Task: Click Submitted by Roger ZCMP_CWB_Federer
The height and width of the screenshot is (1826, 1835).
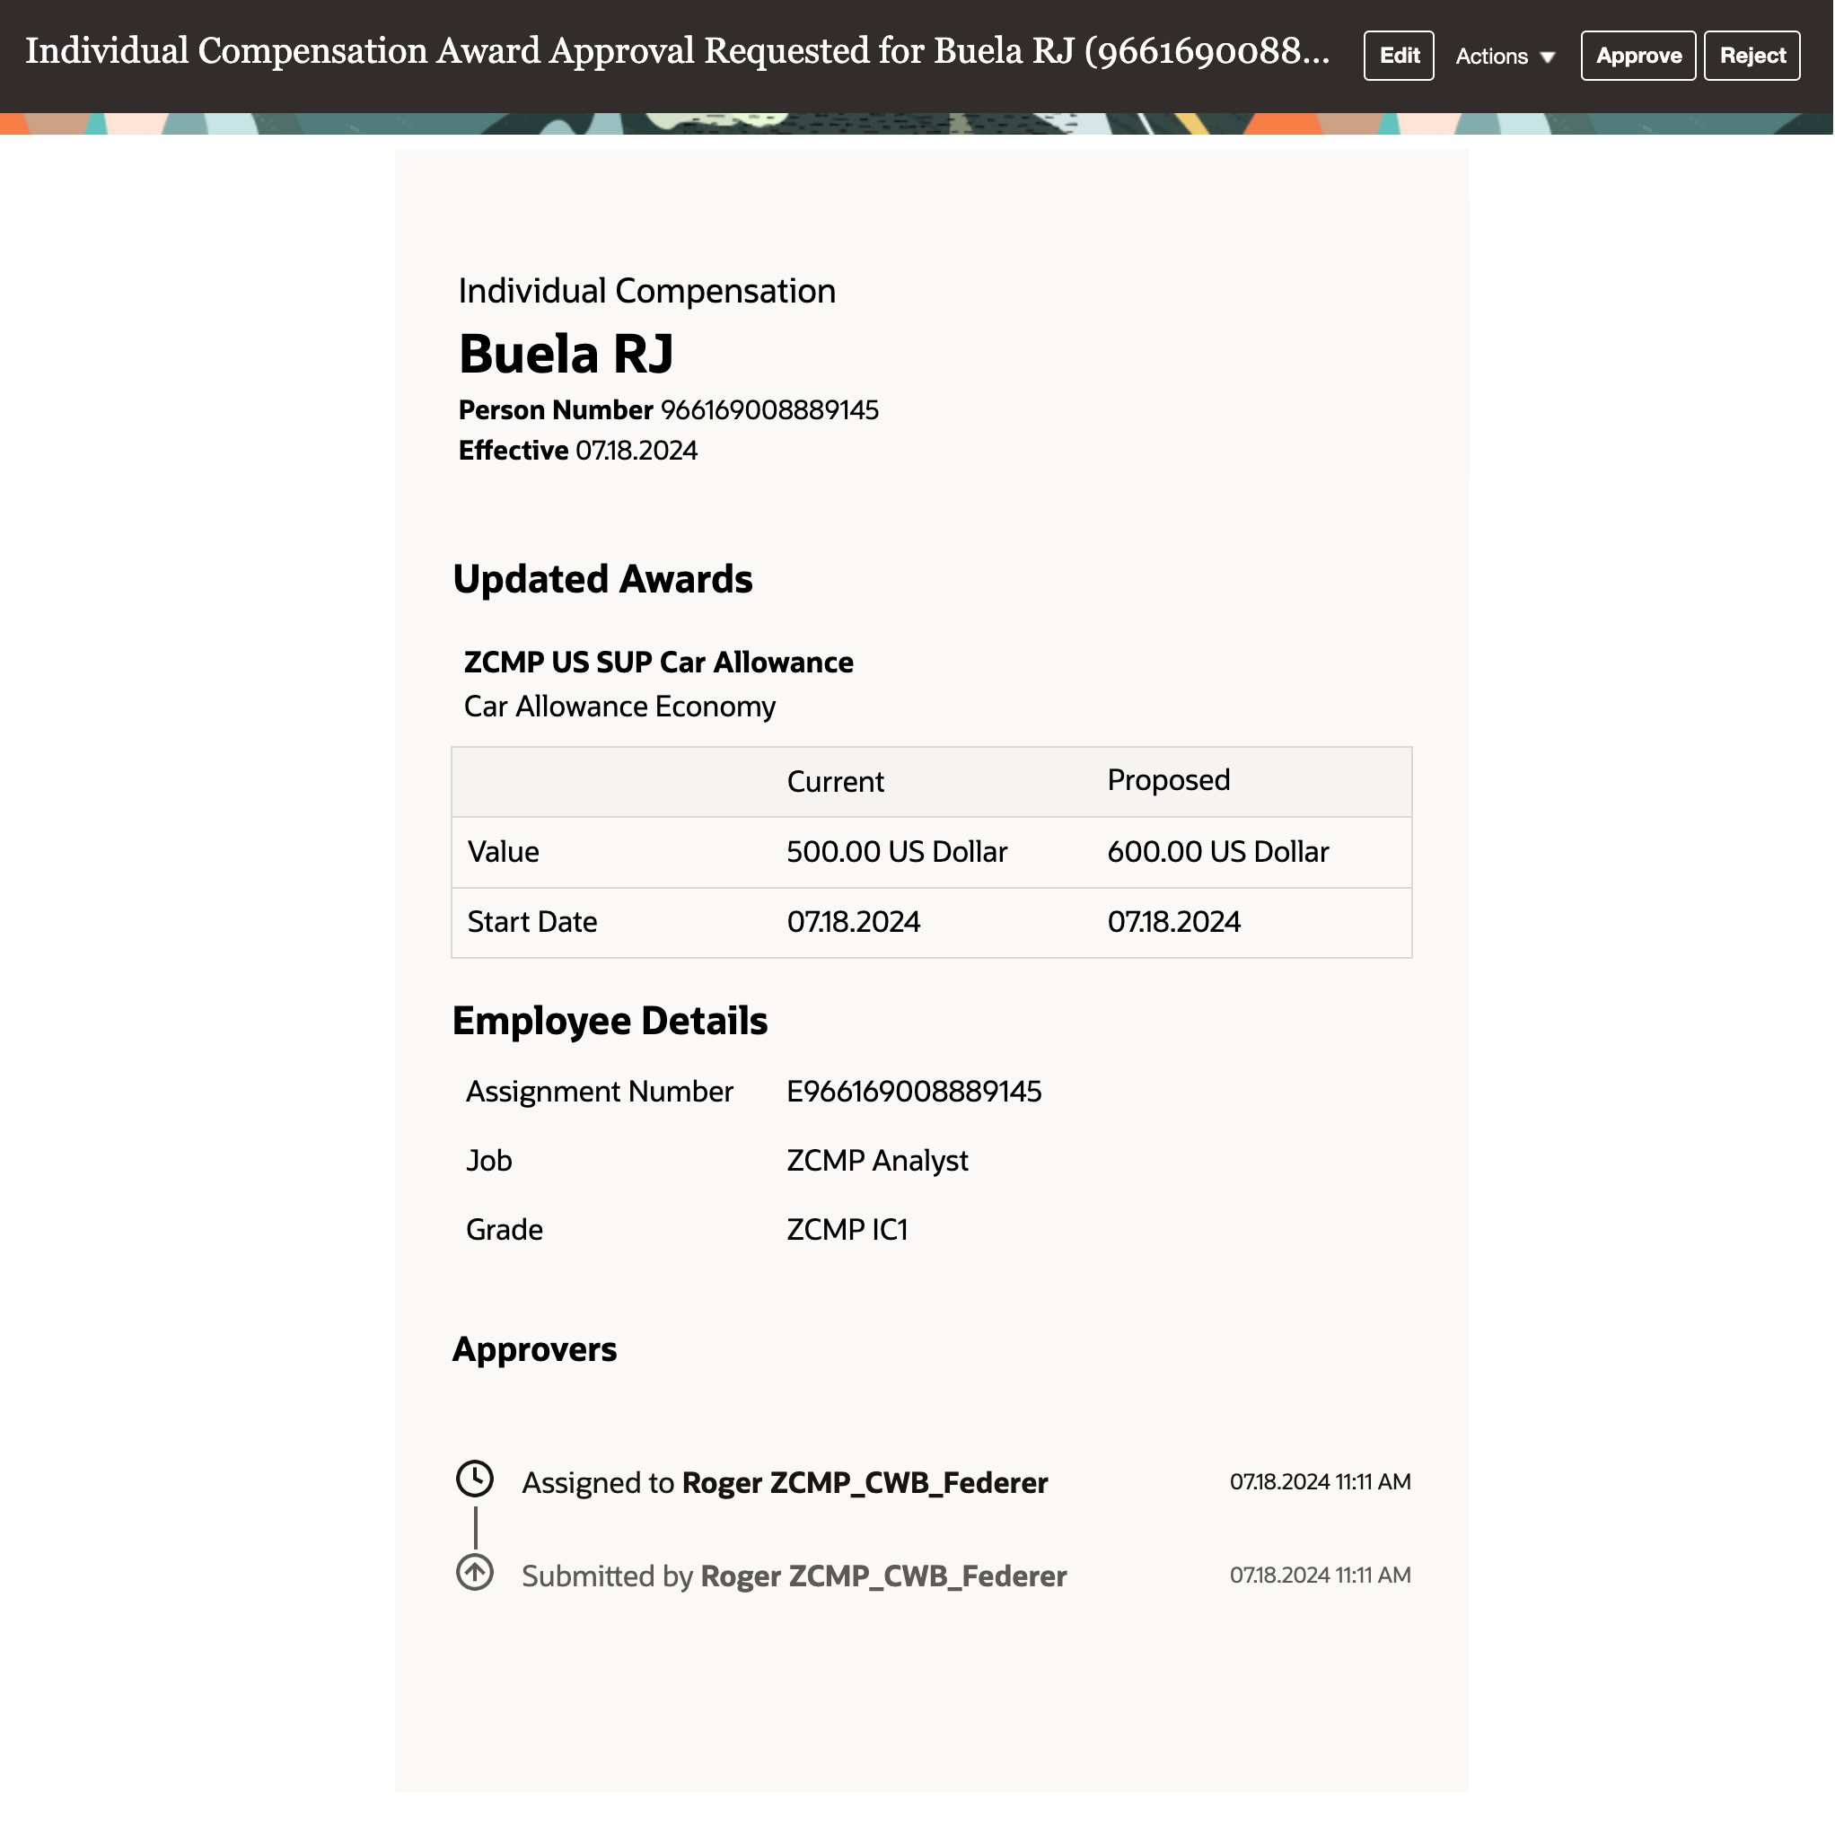Action: click(x=795, y=1576)
